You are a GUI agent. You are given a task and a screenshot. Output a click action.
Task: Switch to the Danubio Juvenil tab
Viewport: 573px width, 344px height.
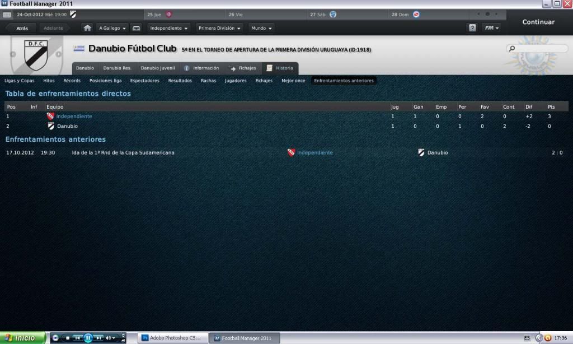coord(158,68)
